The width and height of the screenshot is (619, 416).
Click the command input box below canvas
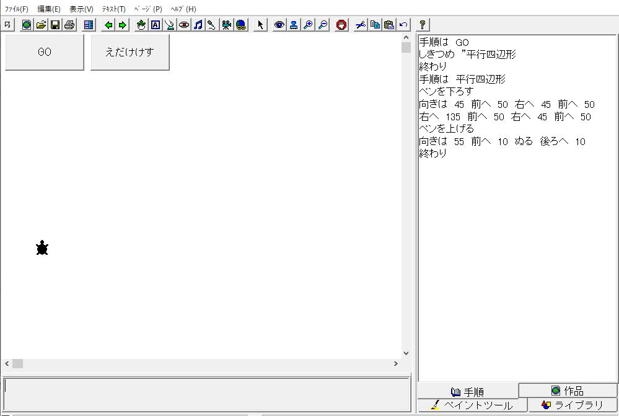[206, 394]
